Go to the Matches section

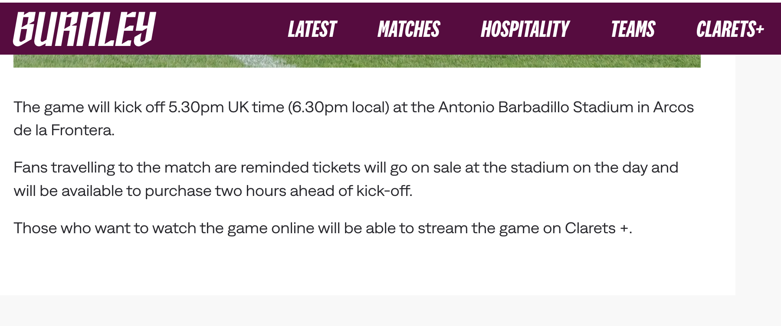click(x=409, y=29)
